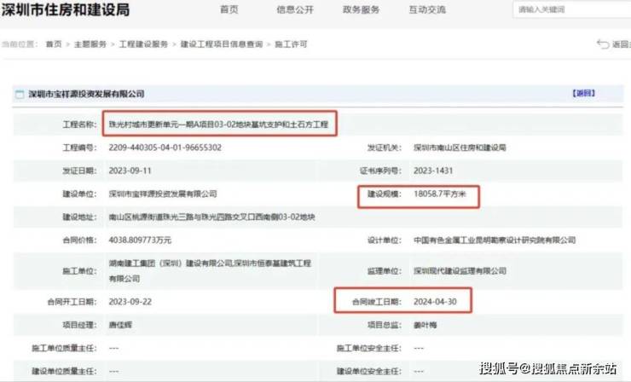Click the 工程编号 field label
Screen dimensions: 631x382
pyautogui.click(x=79, y=148)
